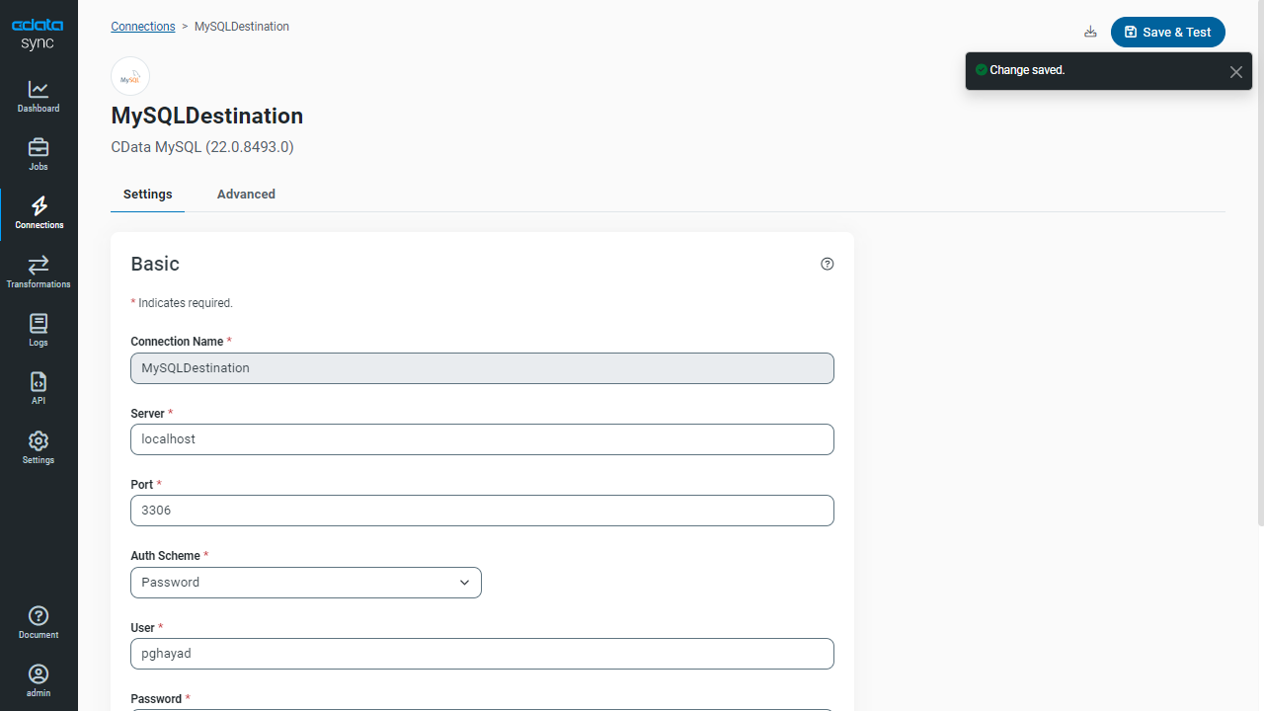
Task: Click the Basic section help icon
Action: (828, 264)
